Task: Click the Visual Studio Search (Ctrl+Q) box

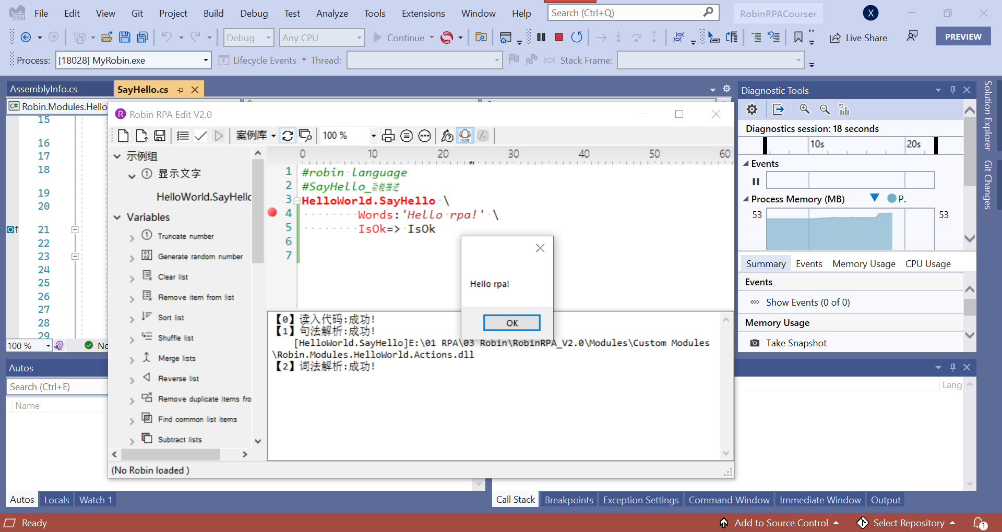Action: tap(633, 13)
